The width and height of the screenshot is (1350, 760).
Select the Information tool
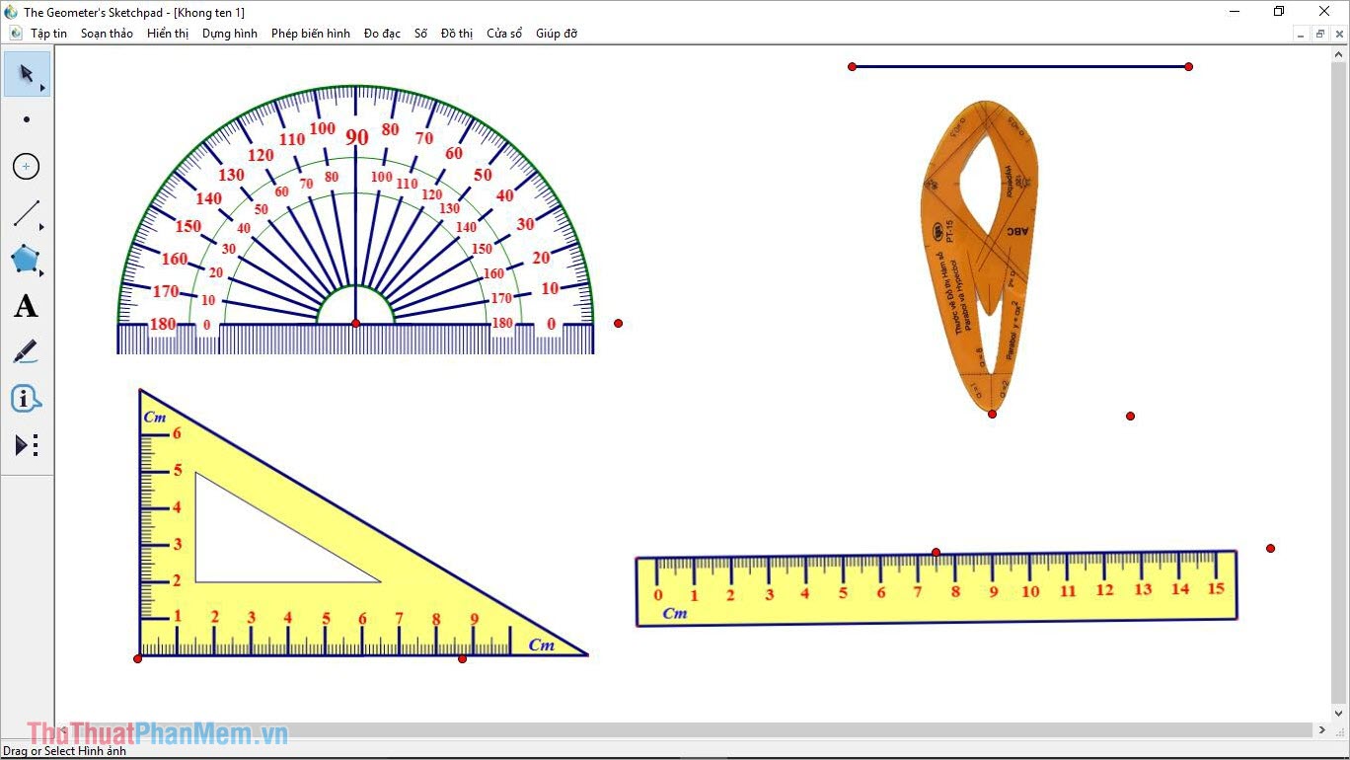click(26, 399)
